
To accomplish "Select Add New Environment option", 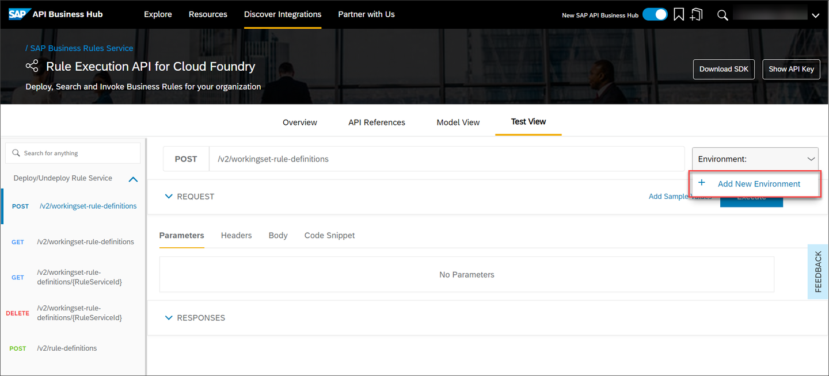I will click(755, 184).
